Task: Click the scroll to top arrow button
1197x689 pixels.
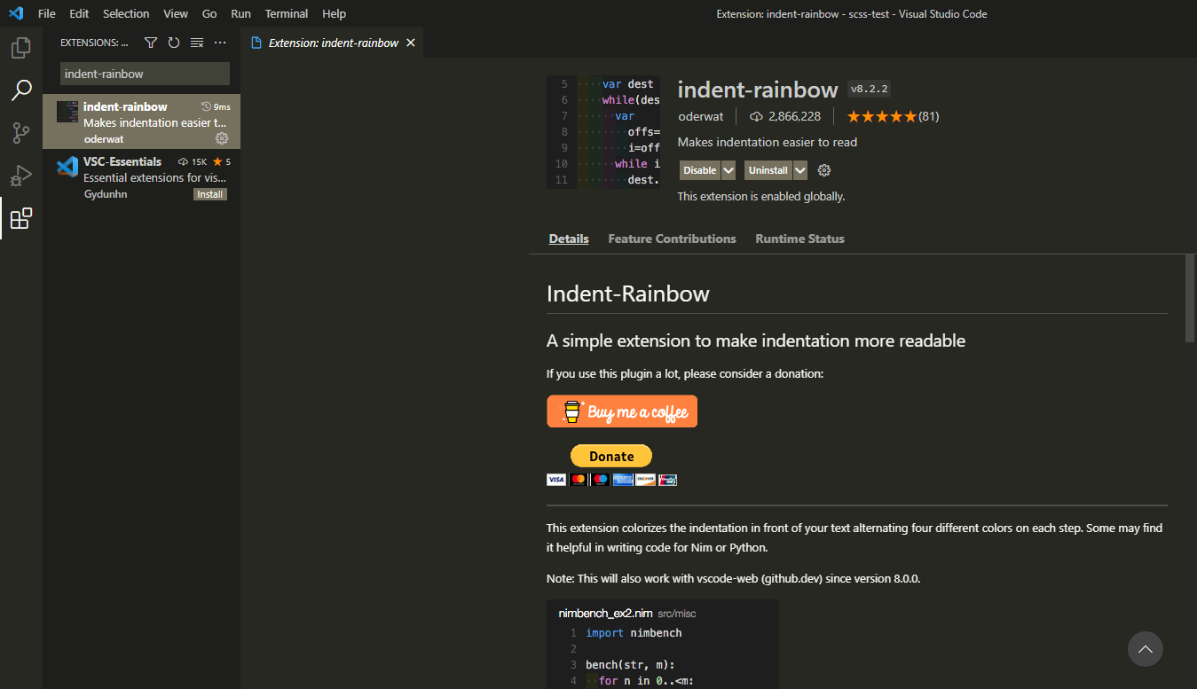Action: [x=1145, y=649]
